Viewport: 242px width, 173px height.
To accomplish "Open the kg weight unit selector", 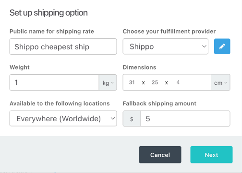I will [108, 82].
